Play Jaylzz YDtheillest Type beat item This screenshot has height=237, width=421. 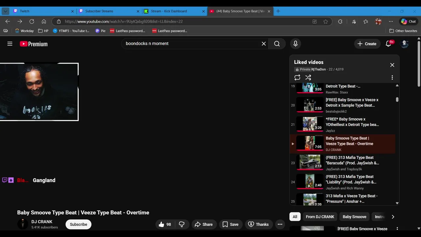342,124
